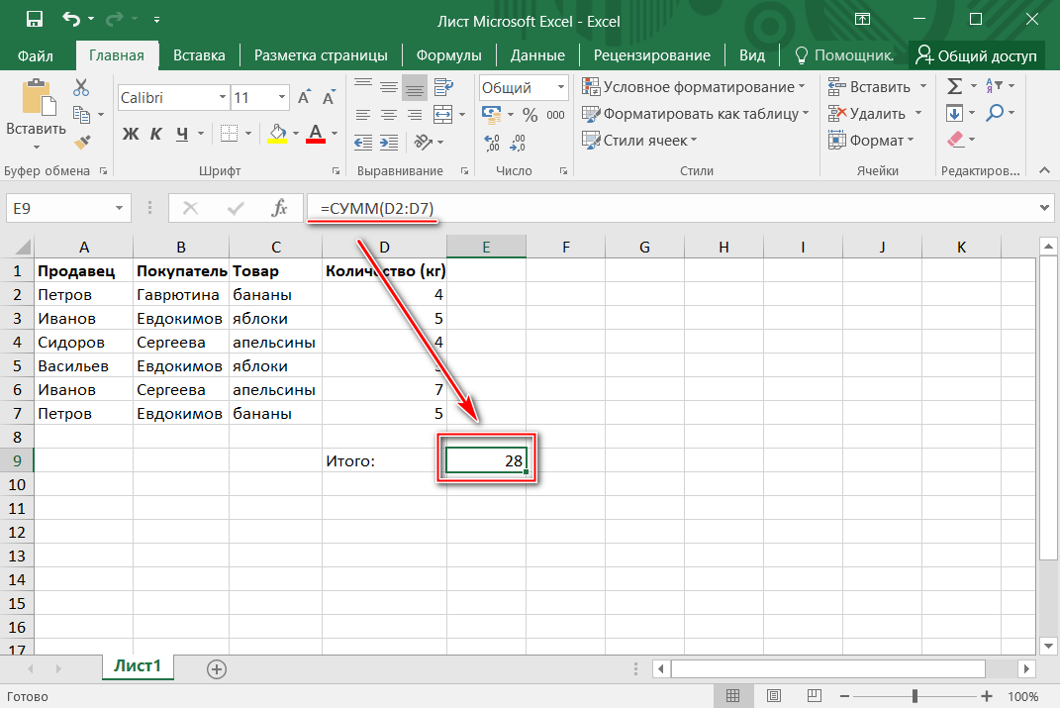Activate the Format Painter brush
The width and height of the screenshot is (1060, 708).
tap(82, 142)
